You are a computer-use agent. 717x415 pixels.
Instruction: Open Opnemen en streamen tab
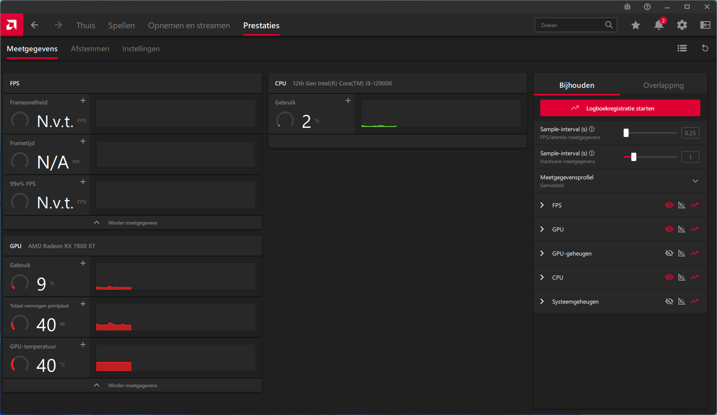(189, 25)
